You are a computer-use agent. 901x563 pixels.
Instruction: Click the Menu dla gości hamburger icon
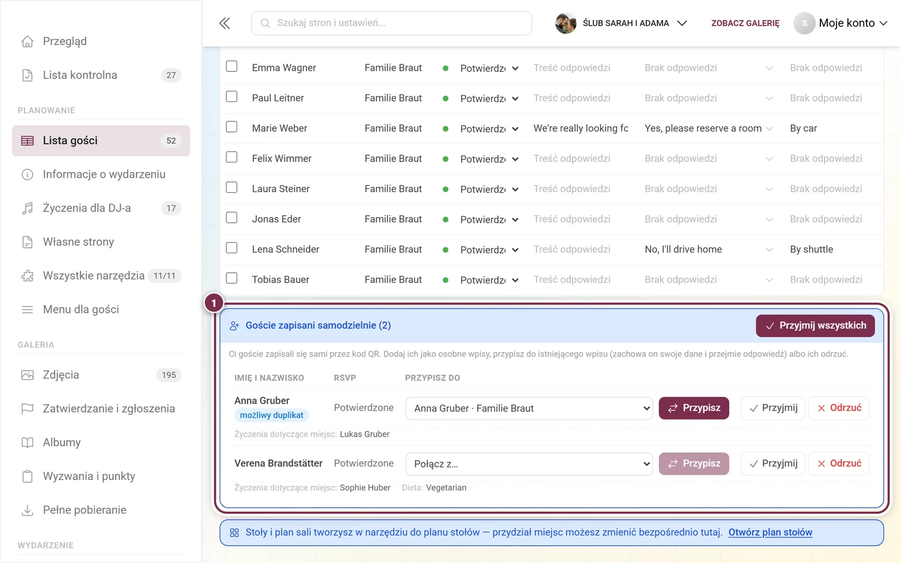point(28,310)
